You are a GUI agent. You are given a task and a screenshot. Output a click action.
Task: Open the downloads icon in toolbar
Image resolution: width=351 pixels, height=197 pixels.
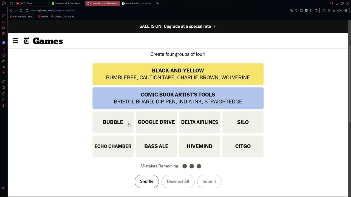point(334,10)
